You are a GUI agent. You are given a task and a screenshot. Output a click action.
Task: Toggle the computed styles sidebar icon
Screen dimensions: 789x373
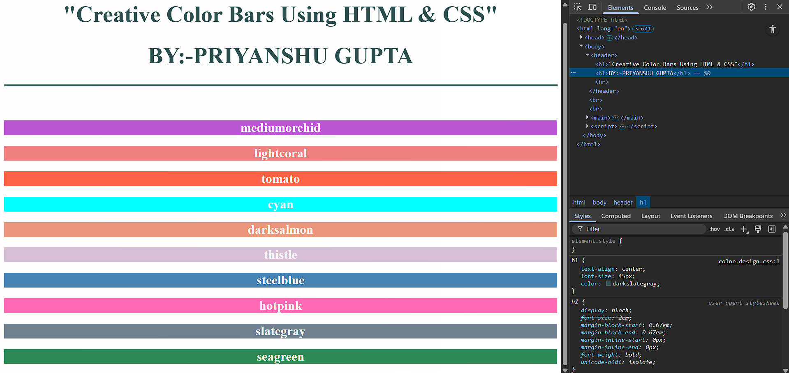(x=772, y=229)
